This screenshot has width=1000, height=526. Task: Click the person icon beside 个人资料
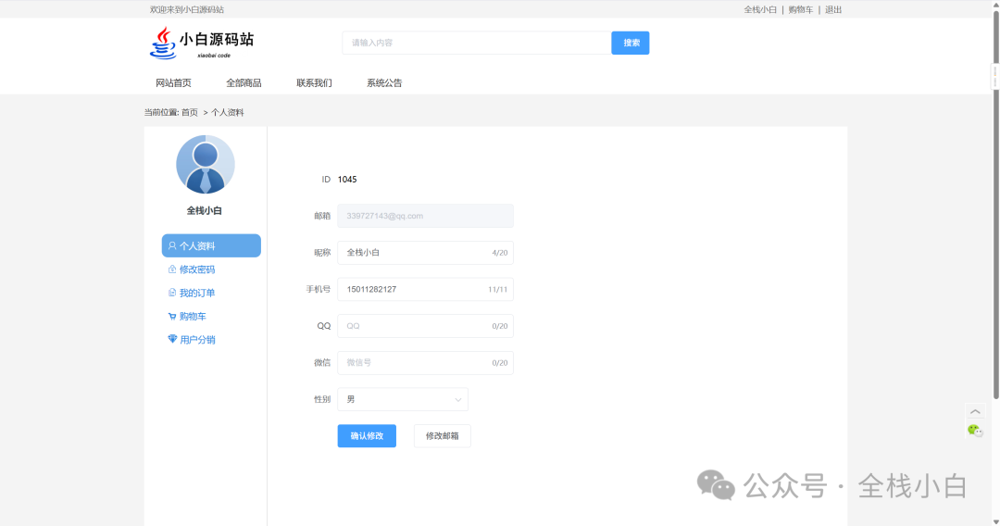coord(172,245)
